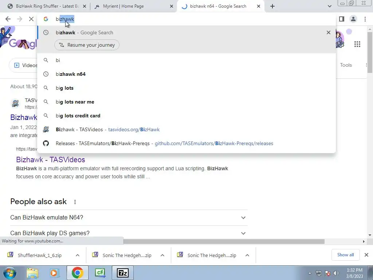This screenshot has height=280, width=373.
Task: Switch to bizhawk n64 Google Search tab
Action: click(x=221, y=6)
